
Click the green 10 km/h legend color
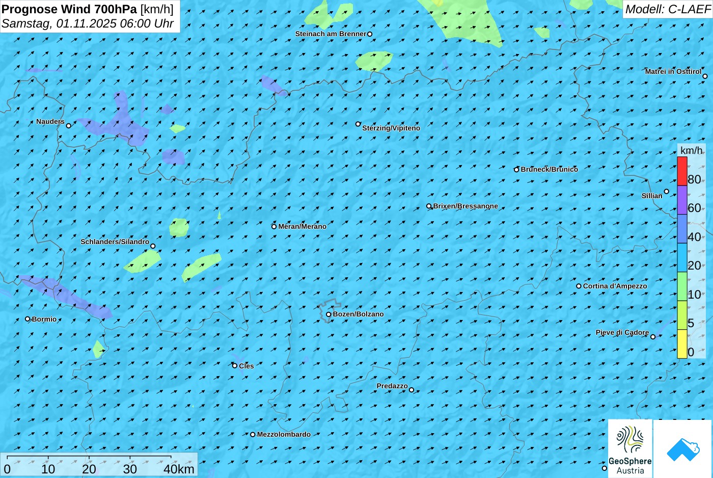point(682,286)
